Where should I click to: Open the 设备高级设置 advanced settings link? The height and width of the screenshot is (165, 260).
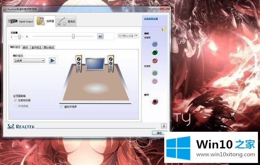click(151, 19)
